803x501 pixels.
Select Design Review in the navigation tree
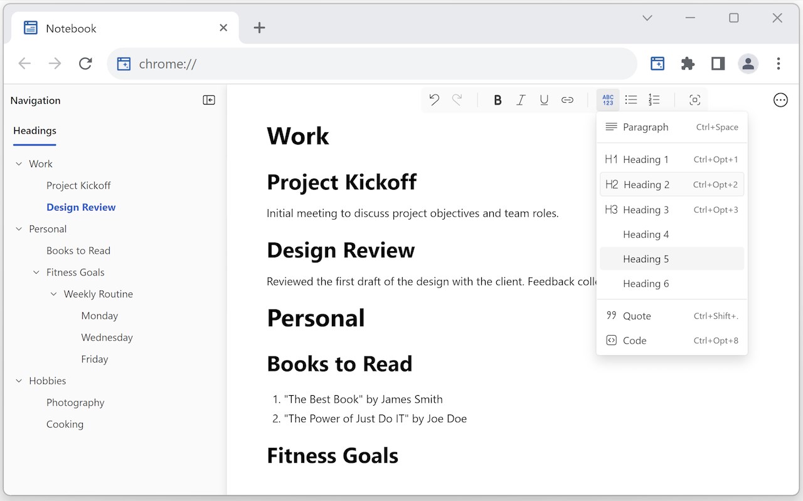click(81, 207)
